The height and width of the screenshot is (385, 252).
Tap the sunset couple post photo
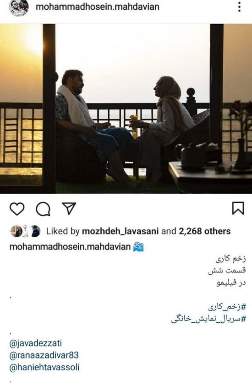tap(126, 109)
